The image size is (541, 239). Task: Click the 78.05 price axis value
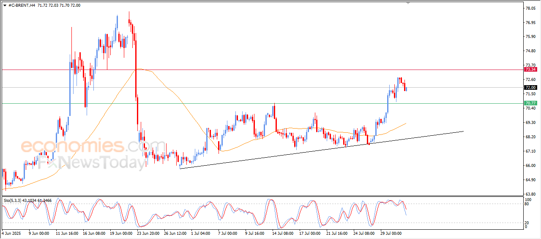tap(530, 8)
